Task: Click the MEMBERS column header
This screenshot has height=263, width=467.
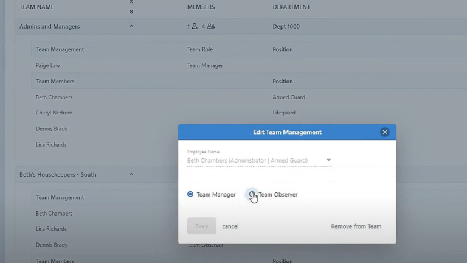Action: pyautogui.click(x=201, y=7)
